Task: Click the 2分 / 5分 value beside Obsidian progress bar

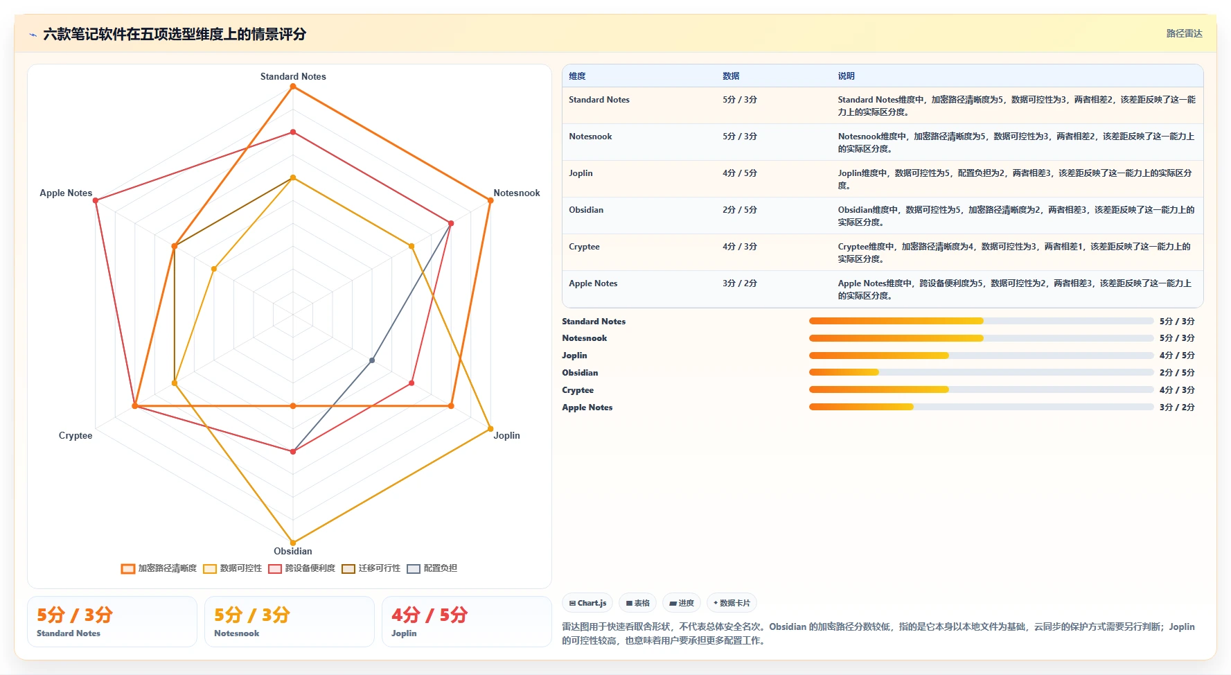Action: [x=1177, y=372]
